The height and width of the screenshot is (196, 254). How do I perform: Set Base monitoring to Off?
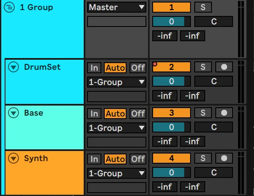coord(138,114)
